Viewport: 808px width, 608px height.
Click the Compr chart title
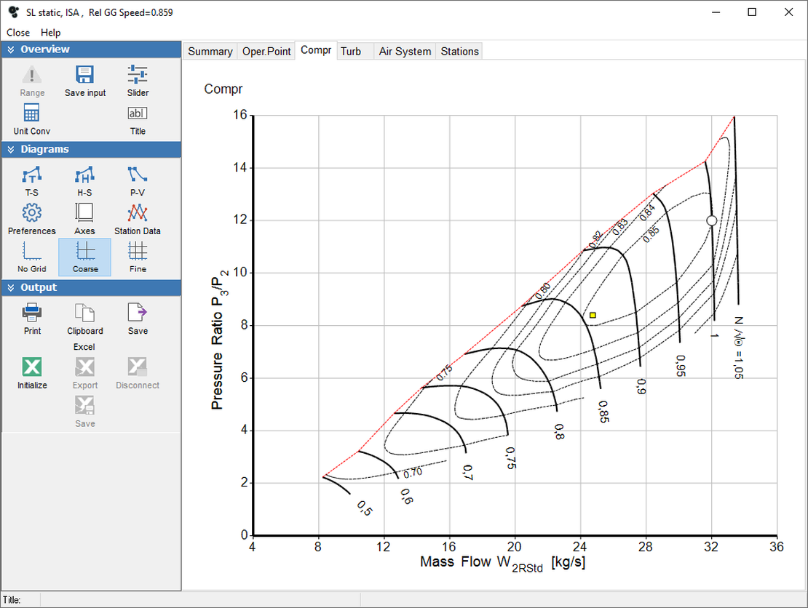pyautogui.click(x=223, y=89)
